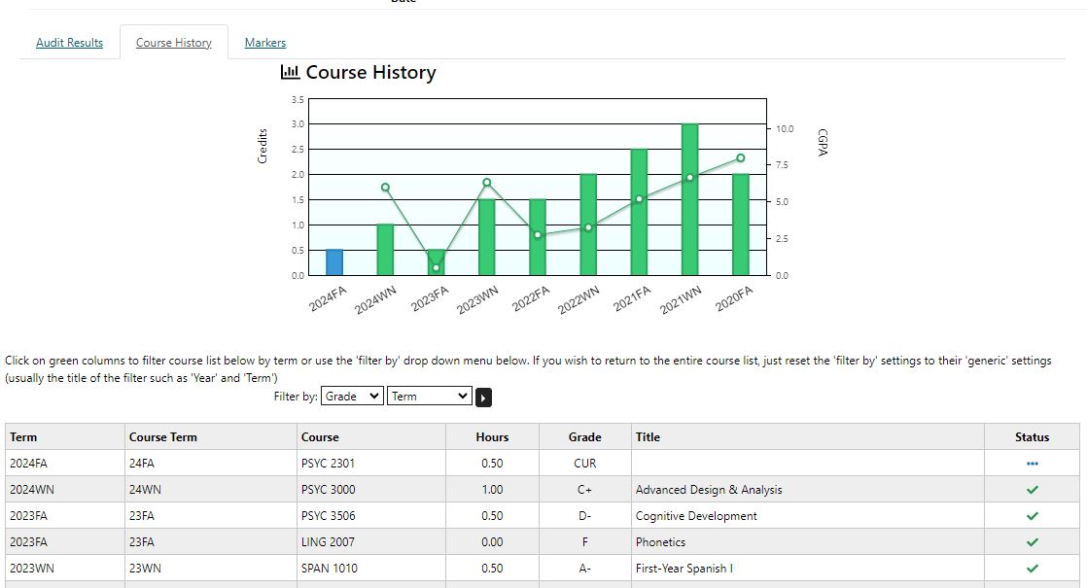Open the Term filter dropdown
The image size is (1087, 588).
pos(429,397)
